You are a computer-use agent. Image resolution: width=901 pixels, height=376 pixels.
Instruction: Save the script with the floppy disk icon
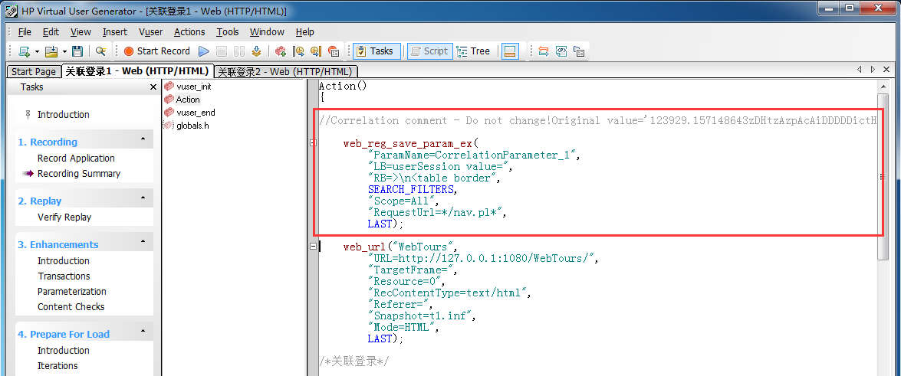(77, 51)
